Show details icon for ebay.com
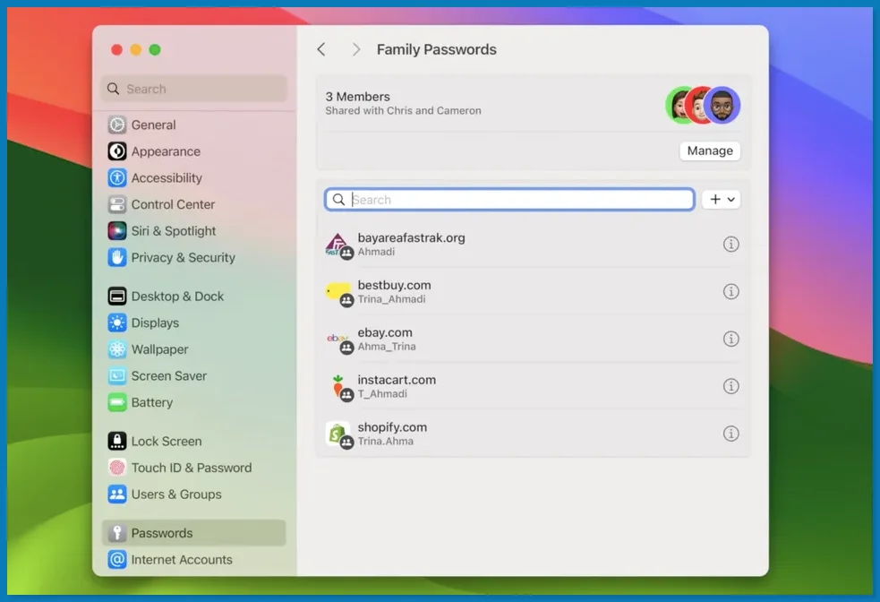Viewport: 880px width, 602px height. pyautogui.click(x=730, y=339)
